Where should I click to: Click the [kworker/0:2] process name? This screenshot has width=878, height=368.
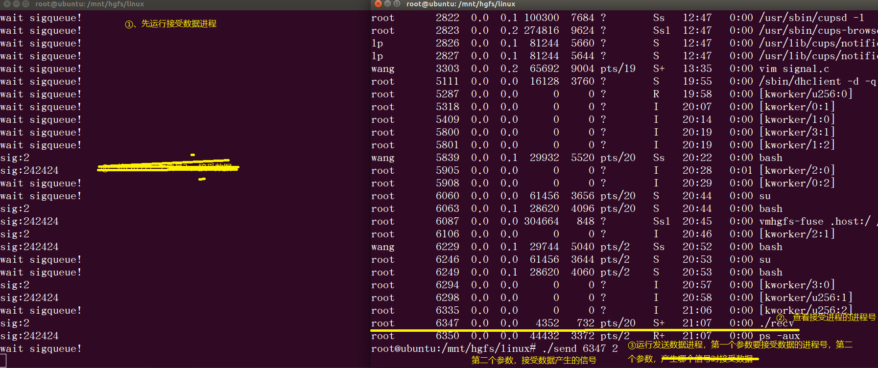797,183
